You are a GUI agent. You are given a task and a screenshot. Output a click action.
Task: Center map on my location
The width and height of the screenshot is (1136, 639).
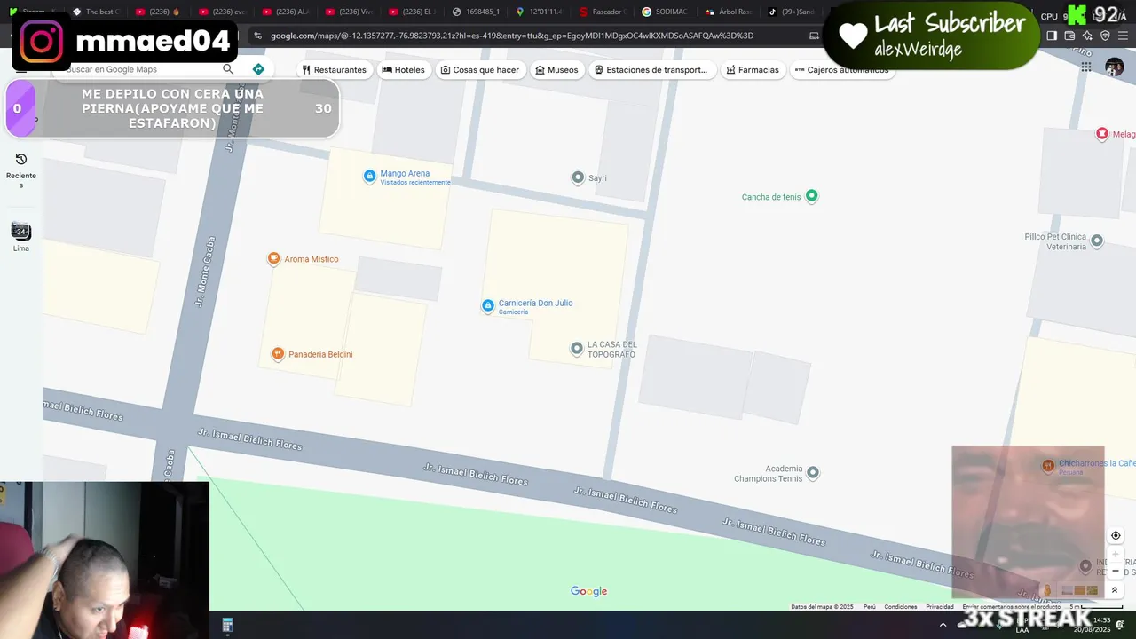coord(1116,536)
